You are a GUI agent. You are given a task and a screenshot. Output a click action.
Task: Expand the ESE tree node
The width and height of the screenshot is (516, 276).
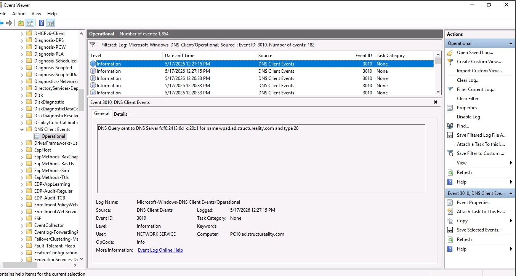click(x=22, y=219)
